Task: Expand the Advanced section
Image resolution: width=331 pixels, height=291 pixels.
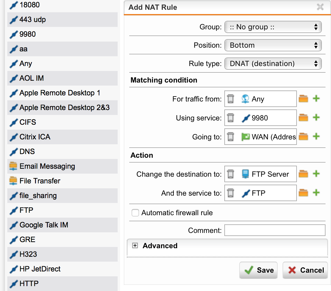Action: [x=135, y=245]
